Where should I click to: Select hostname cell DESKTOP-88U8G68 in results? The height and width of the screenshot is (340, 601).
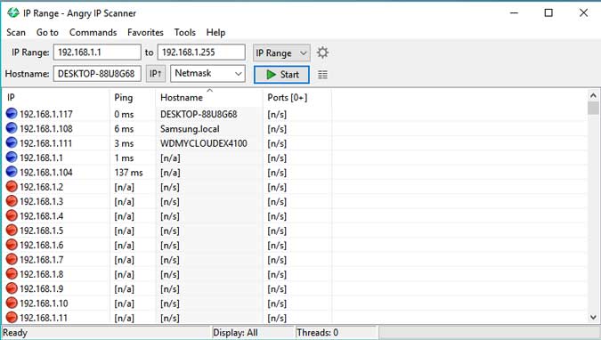coord(199,114)
